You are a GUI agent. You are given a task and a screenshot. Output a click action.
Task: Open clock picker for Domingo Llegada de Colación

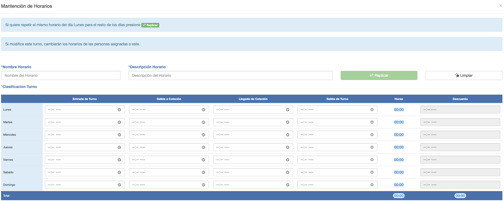pos(288,185)
